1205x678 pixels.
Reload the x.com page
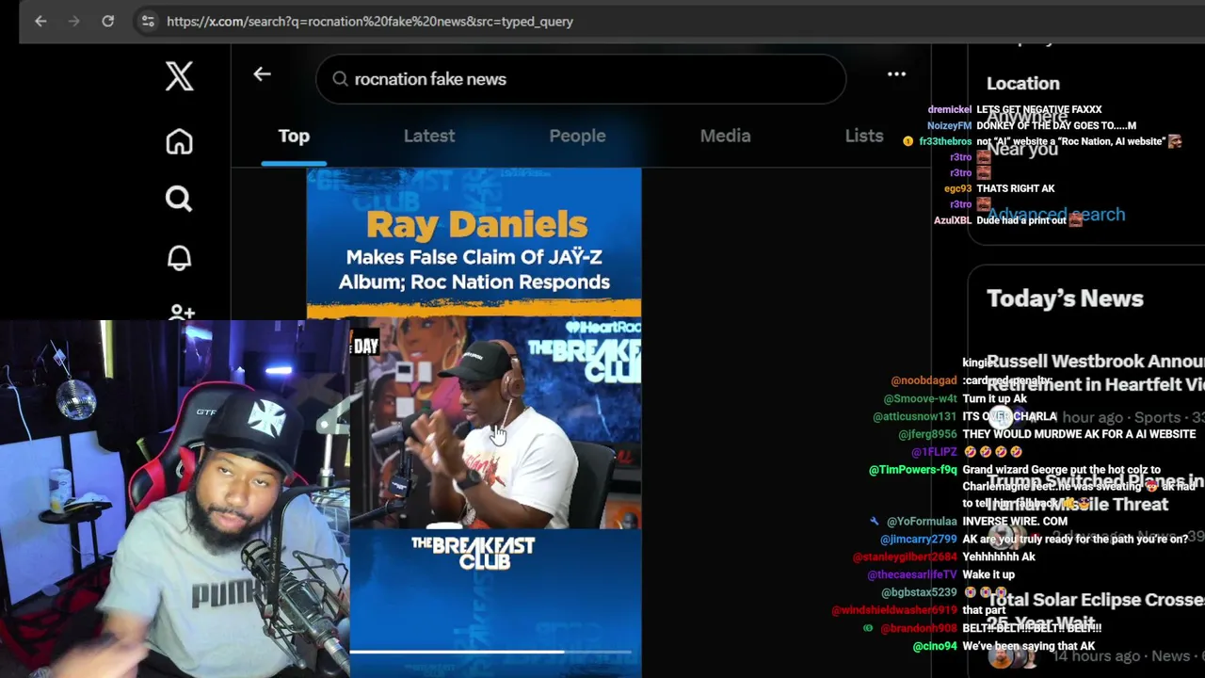(108, 21)
